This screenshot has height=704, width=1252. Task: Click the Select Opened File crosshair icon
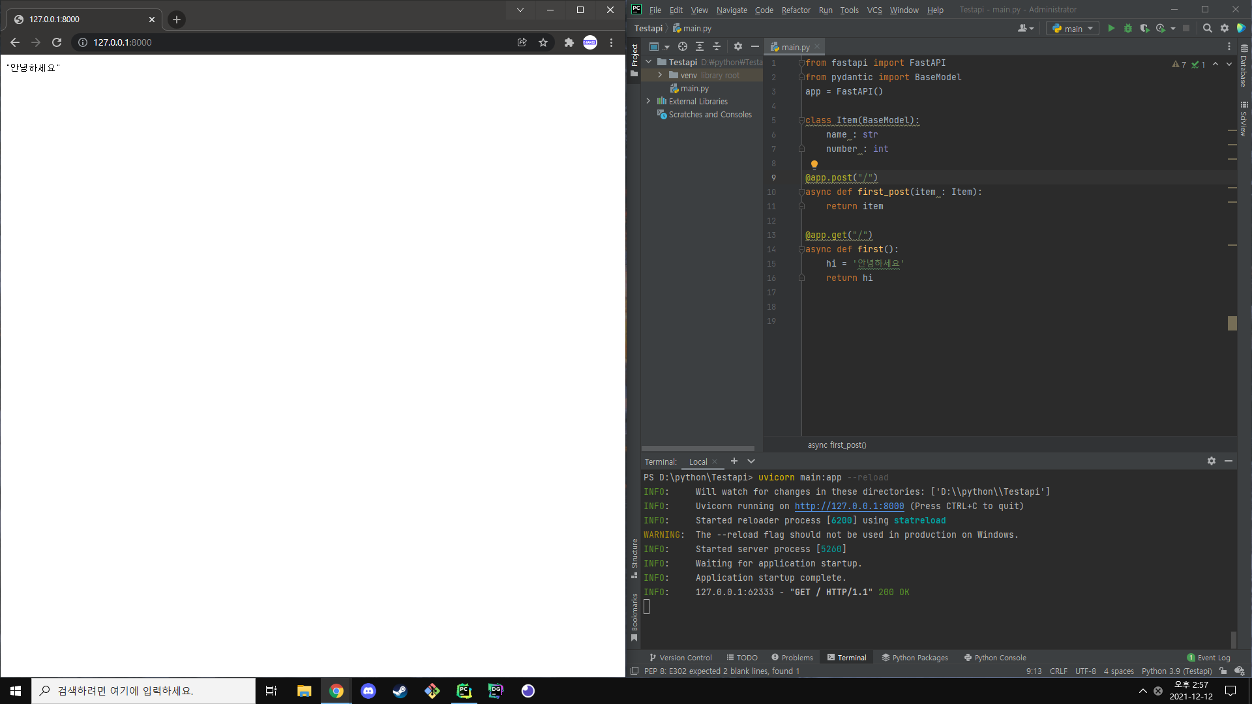tap(683, 46)
